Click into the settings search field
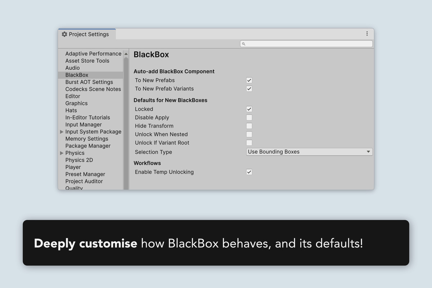 point(306,44)
